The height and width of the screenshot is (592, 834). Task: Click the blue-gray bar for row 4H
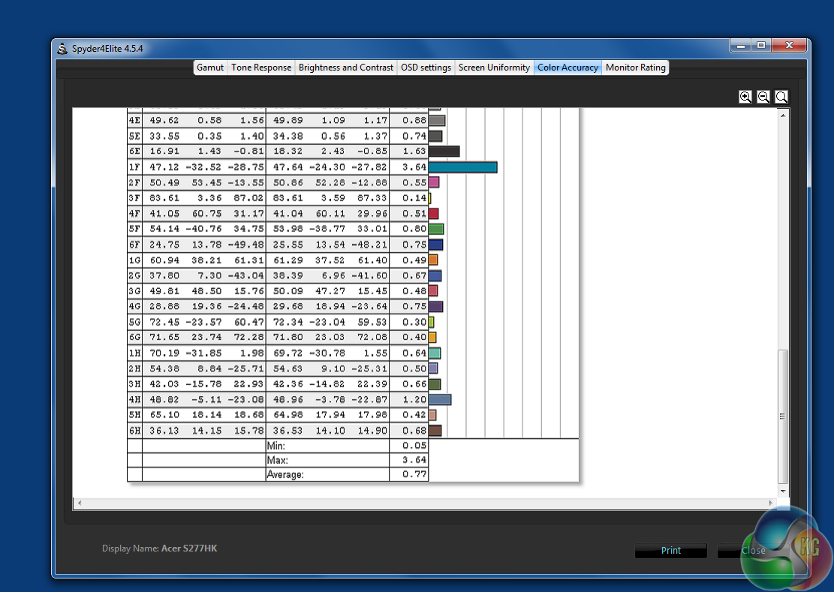coord(440,400)
